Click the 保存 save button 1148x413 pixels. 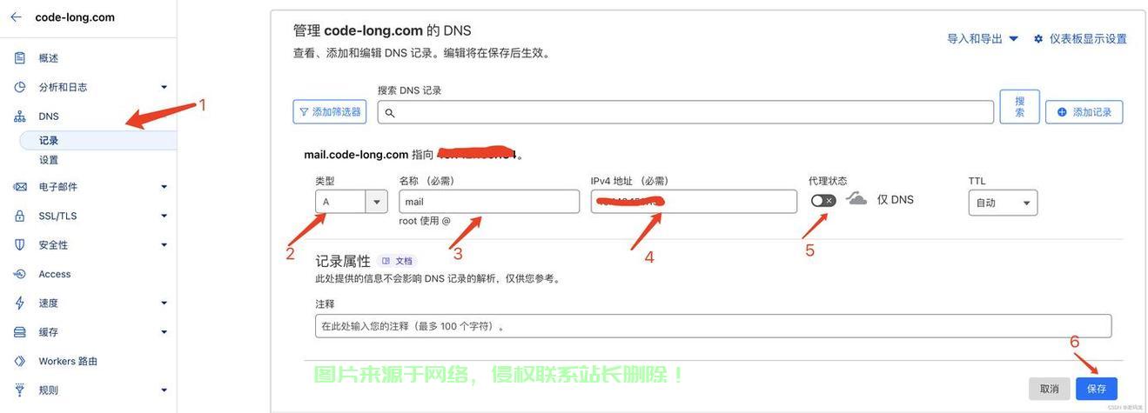point(1097,389)
